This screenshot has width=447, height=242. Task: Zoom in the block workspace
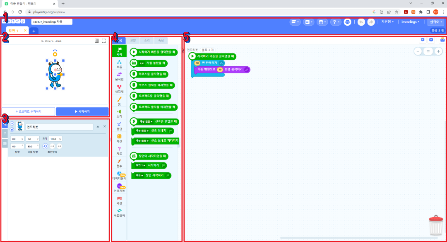point(438,51)
